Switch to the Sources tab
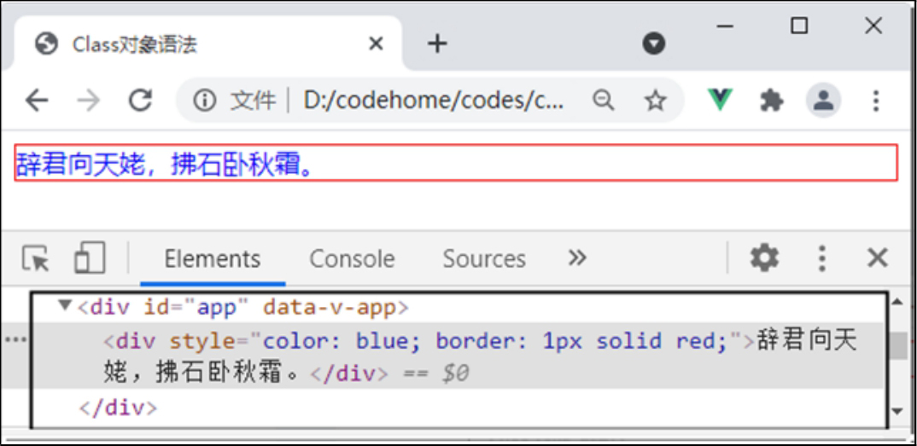Viewport: 917px width, 446px height. 484,258
